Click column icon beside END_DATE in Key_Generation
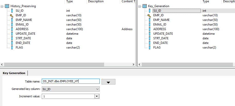This screenshot has height=106, width=235. point(149,43)
